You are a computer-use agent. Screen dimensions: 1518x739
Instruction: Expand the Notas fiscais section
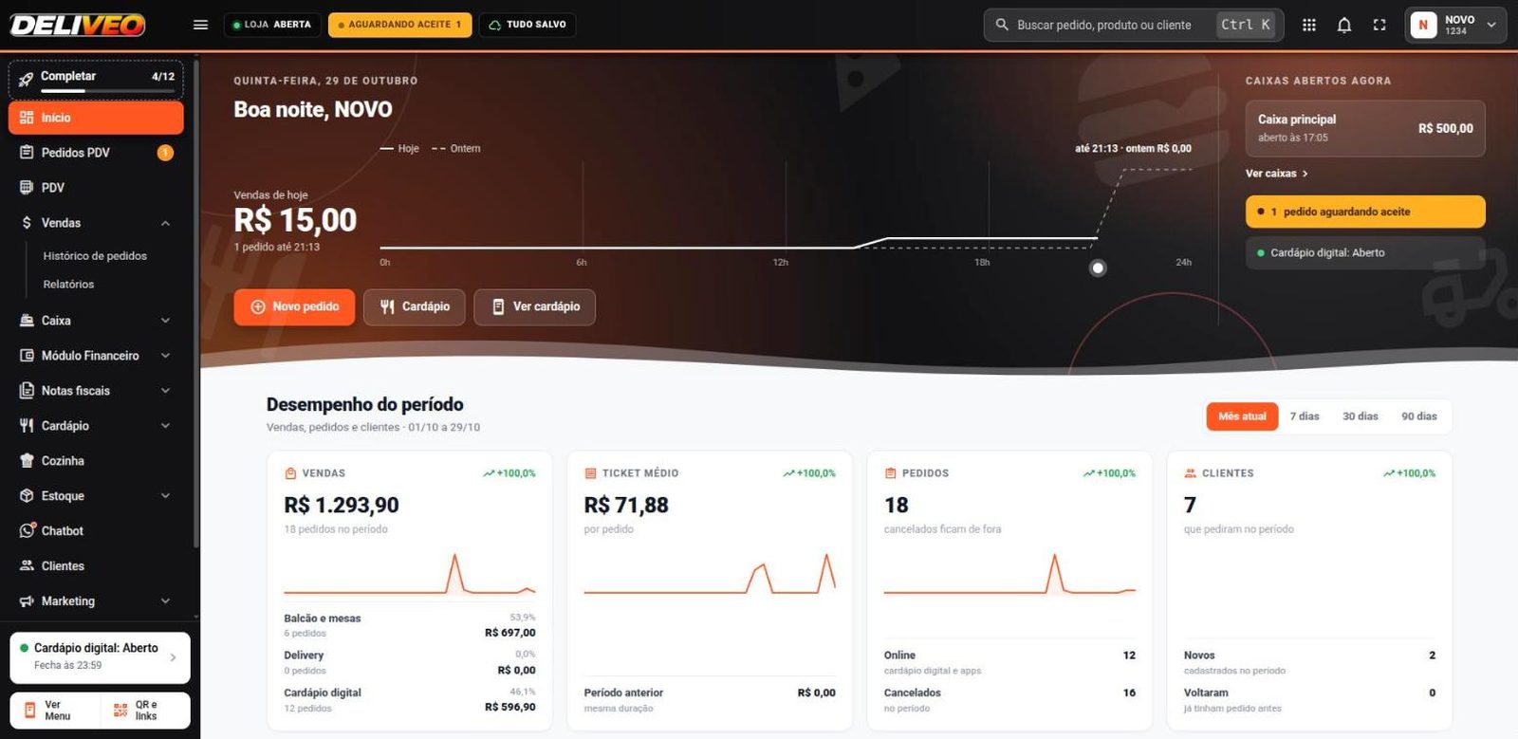coord(96,390)
